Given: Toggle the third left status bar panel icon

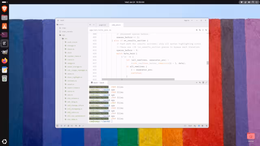Looking at the screenshot, I should 65,126.
